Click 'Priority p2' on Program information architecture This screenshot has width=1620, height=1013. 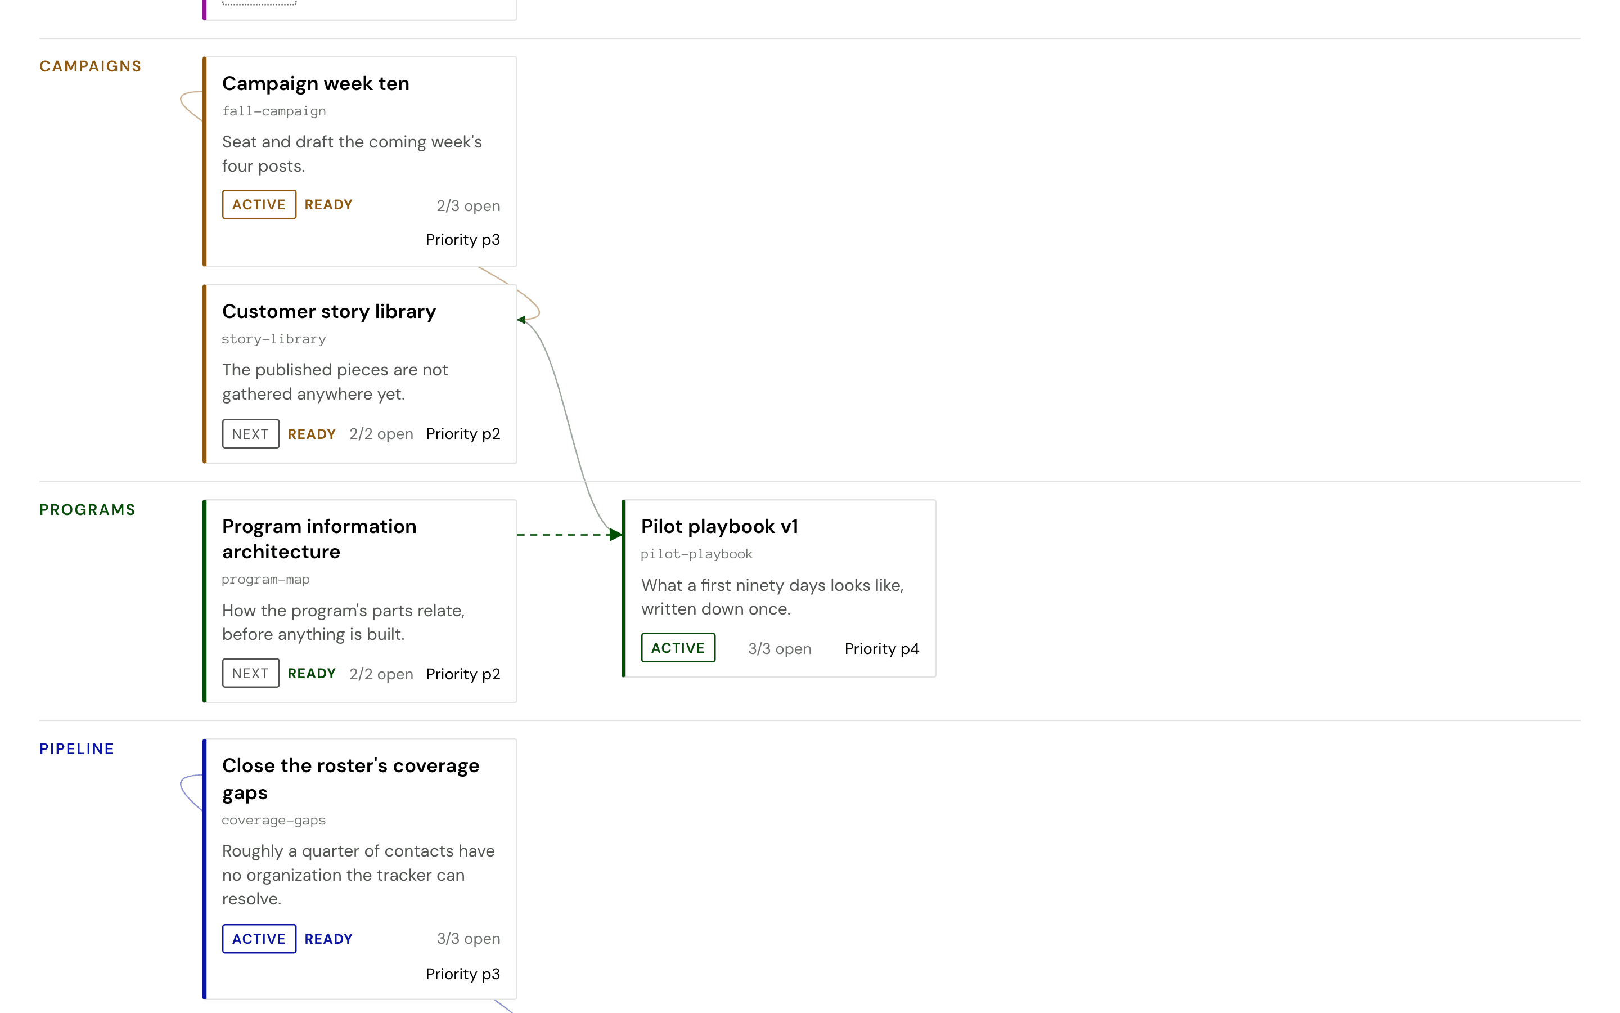coord(462,674)
